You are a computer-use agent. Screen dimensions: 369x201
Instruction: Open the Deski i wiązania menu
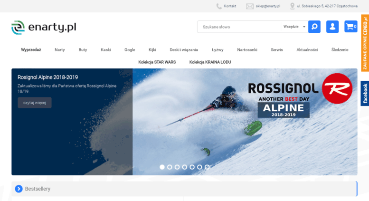184,50
